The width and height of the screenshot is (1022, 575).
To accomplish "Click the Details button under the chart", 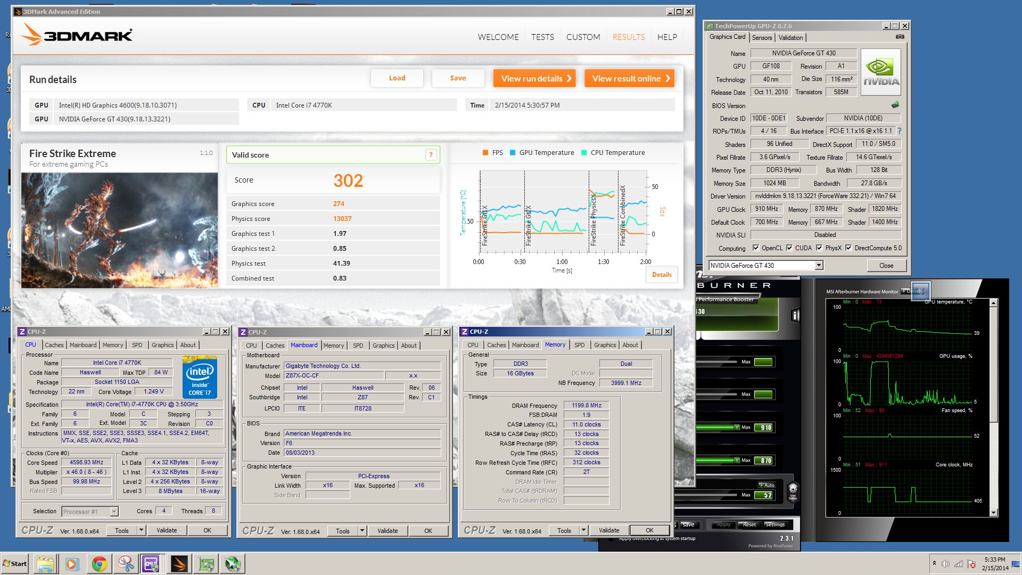I will click(x=662, y=275).
